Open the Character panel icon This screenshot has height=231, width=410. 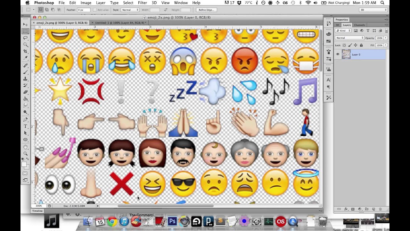329,80
